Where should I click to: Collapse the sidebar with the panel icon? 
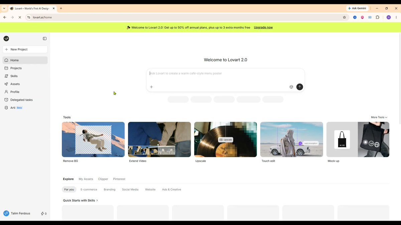pos(45,39)
